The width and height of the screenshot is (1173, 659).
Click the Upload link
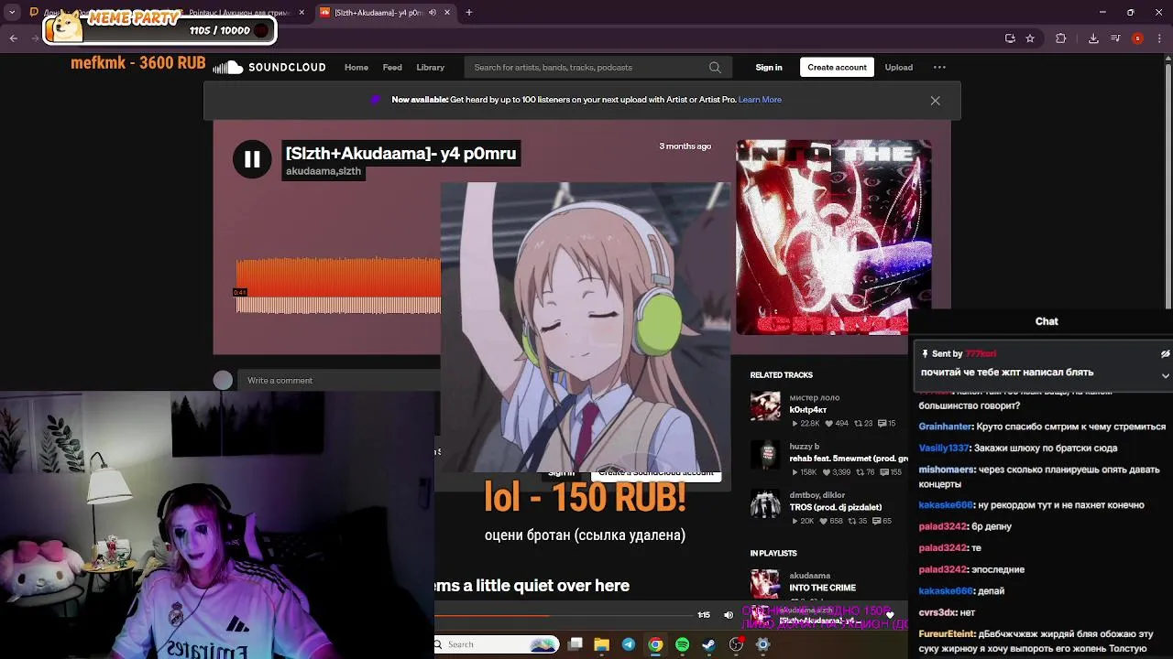pos(898,67)
